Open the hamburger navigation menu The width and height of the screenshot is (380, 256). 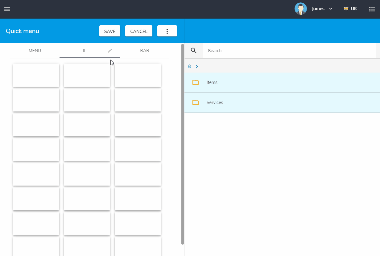click(7, 9)
